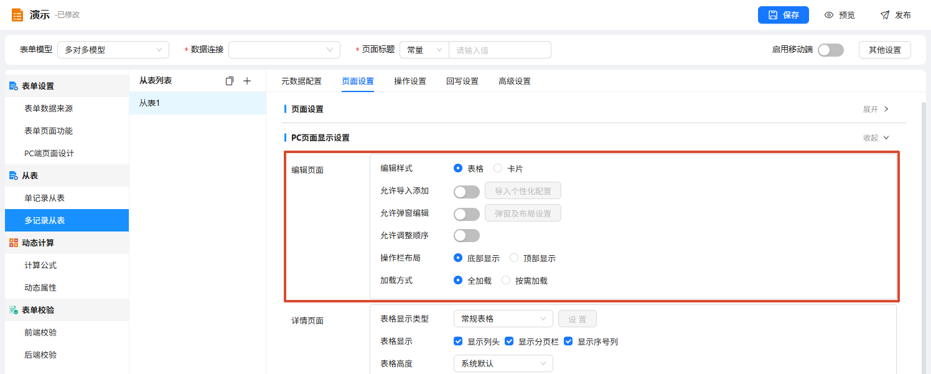
Task: Click the 设置 button beside 常规表格
Action: click(578, 319)
